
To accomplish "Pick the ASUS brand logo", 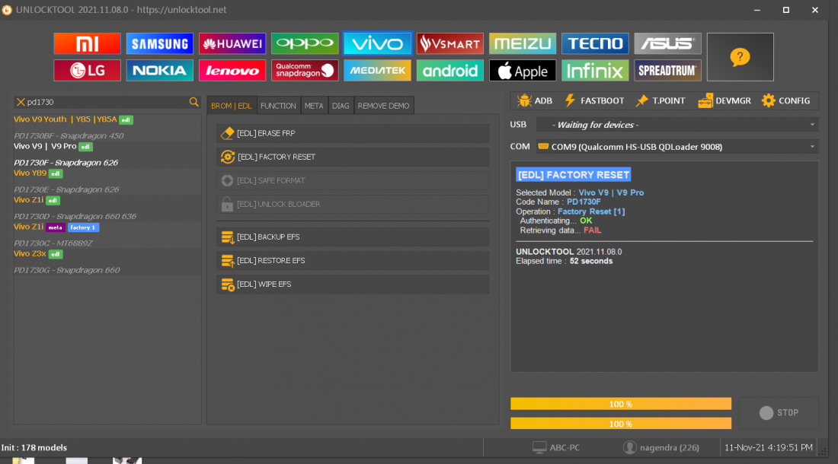I will (667, 43).
